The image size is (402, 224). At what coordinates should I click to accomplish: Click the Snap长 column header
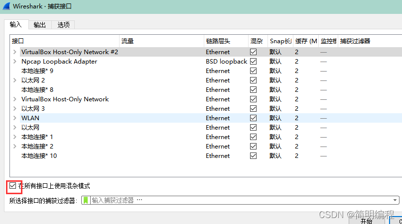[280, 41]
